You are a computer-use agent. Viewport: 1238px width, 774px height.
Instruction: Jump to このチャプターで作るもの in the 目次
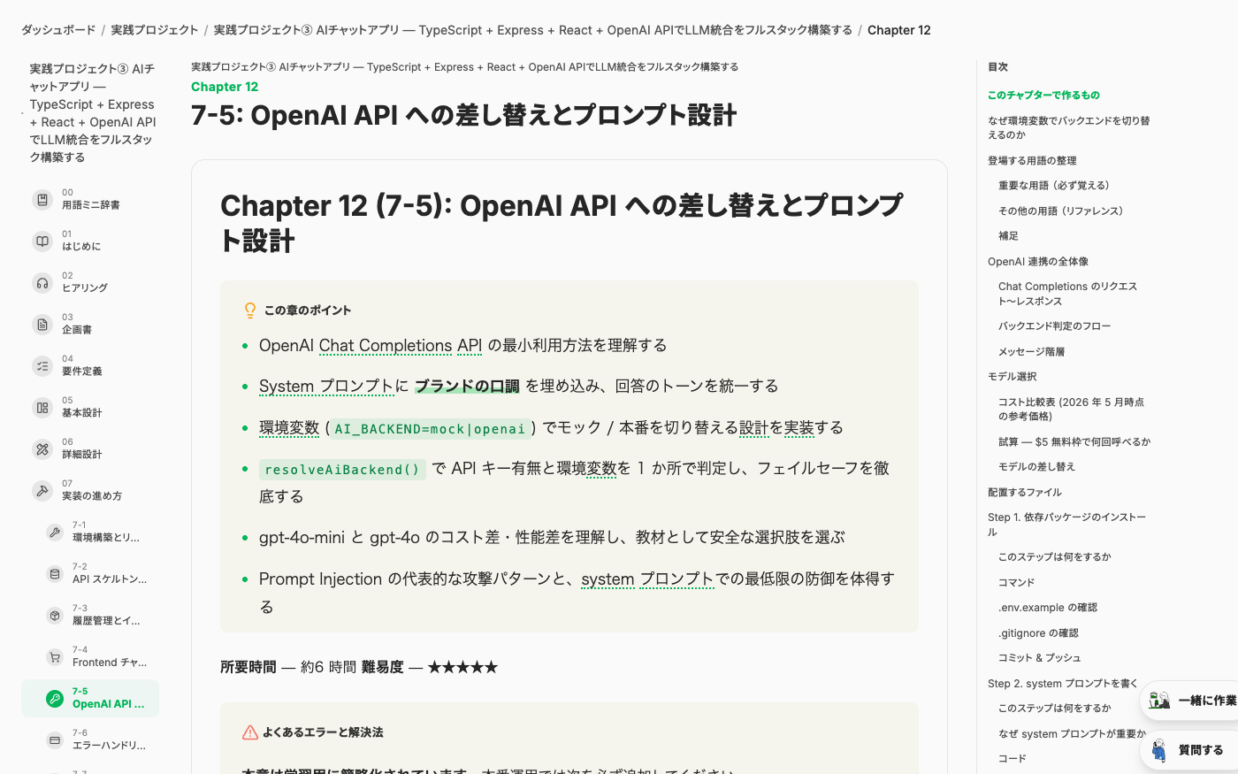[1043, 95]
